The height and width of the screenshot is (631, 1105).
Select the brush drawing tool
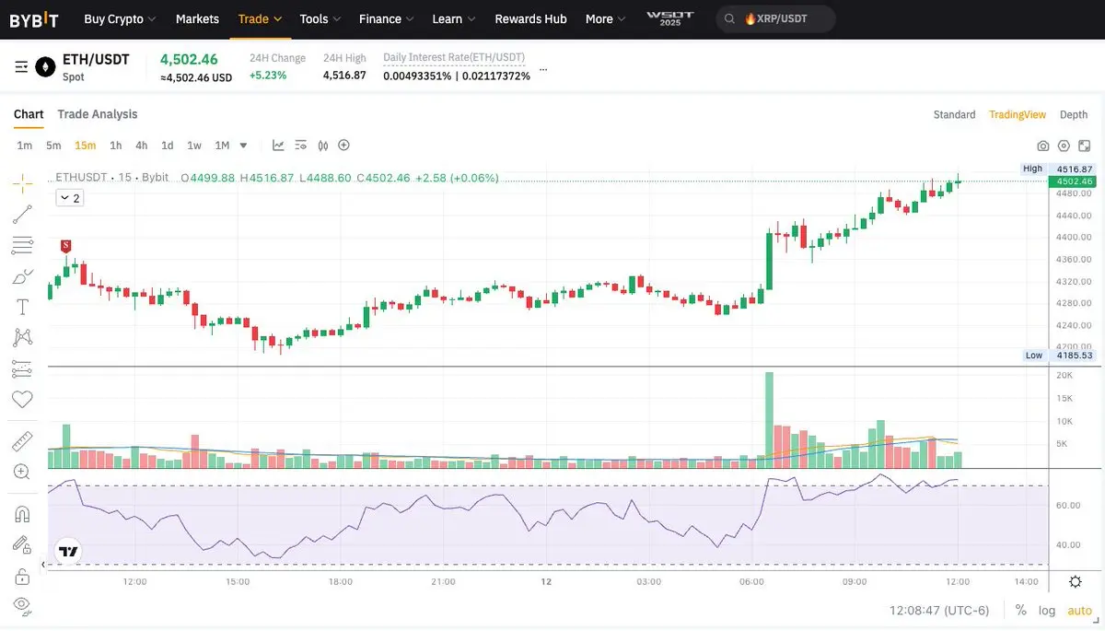click(x=22, y=276)
